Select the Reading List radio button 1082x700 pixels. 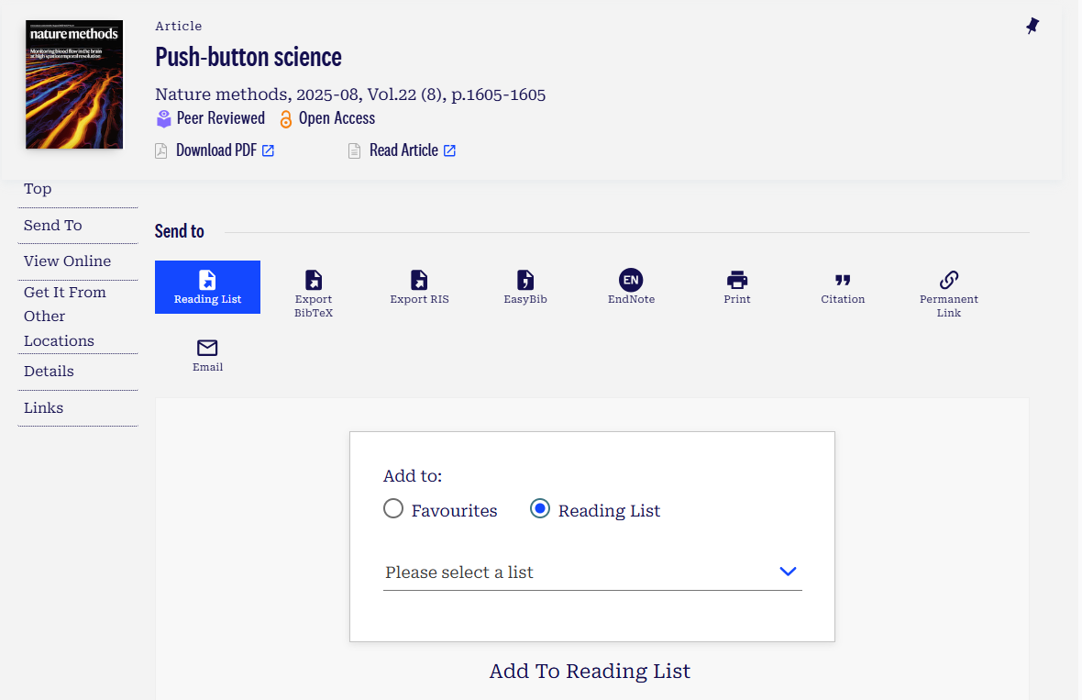click(x=539, y=509)
